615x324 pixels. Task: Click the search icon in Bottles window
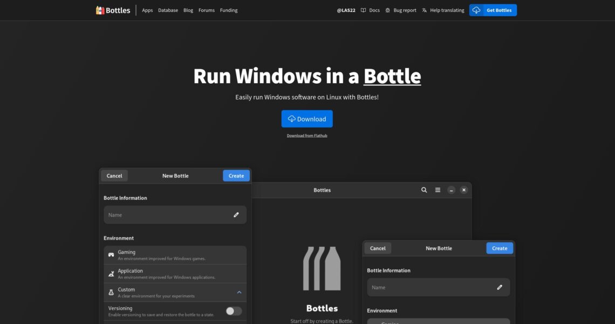pyautogui.click(x=424, y=190)
